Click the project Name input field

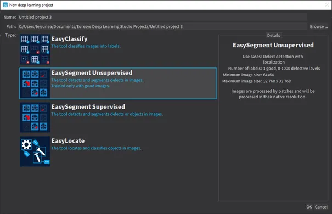pyautogui.click(x=162, y=17)
